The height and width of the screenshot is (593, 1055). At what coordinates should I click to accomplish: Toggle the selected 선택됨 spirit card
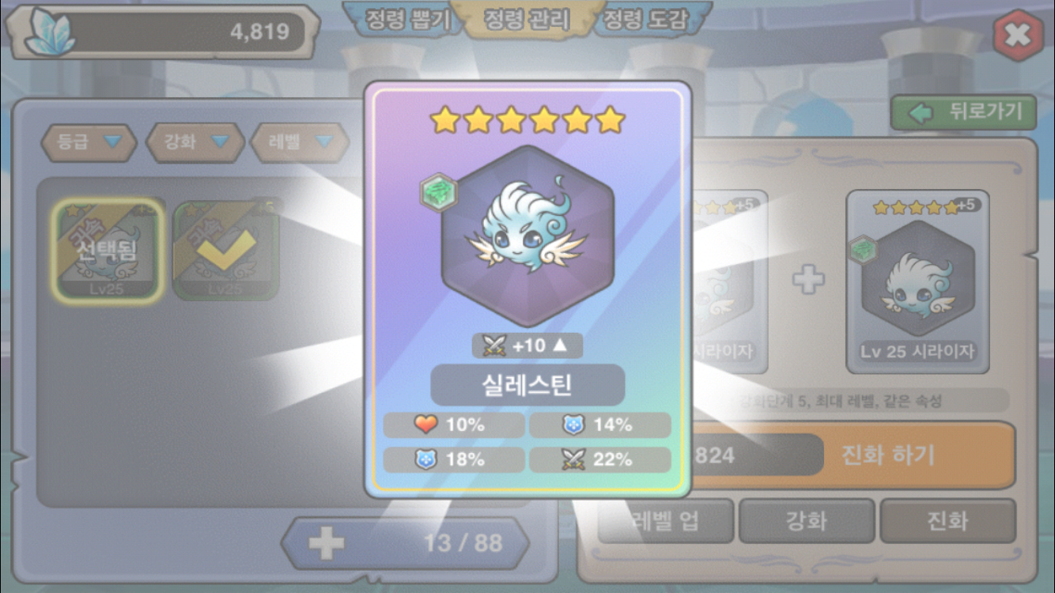click(x=108, y=251)
